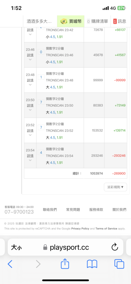Tap Safari's back arrow icon
The height and width of the screenshot is (284, 131).
click(x=10, y=264)
